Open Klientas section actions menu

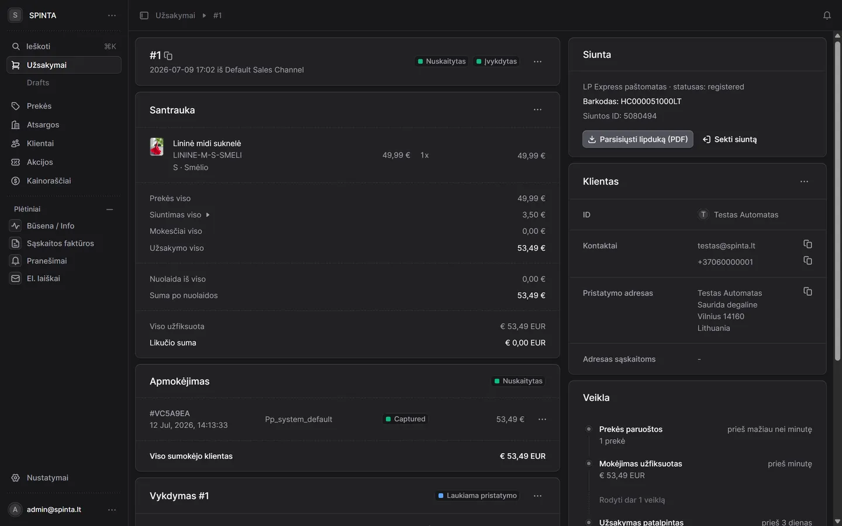coord(804,181)
